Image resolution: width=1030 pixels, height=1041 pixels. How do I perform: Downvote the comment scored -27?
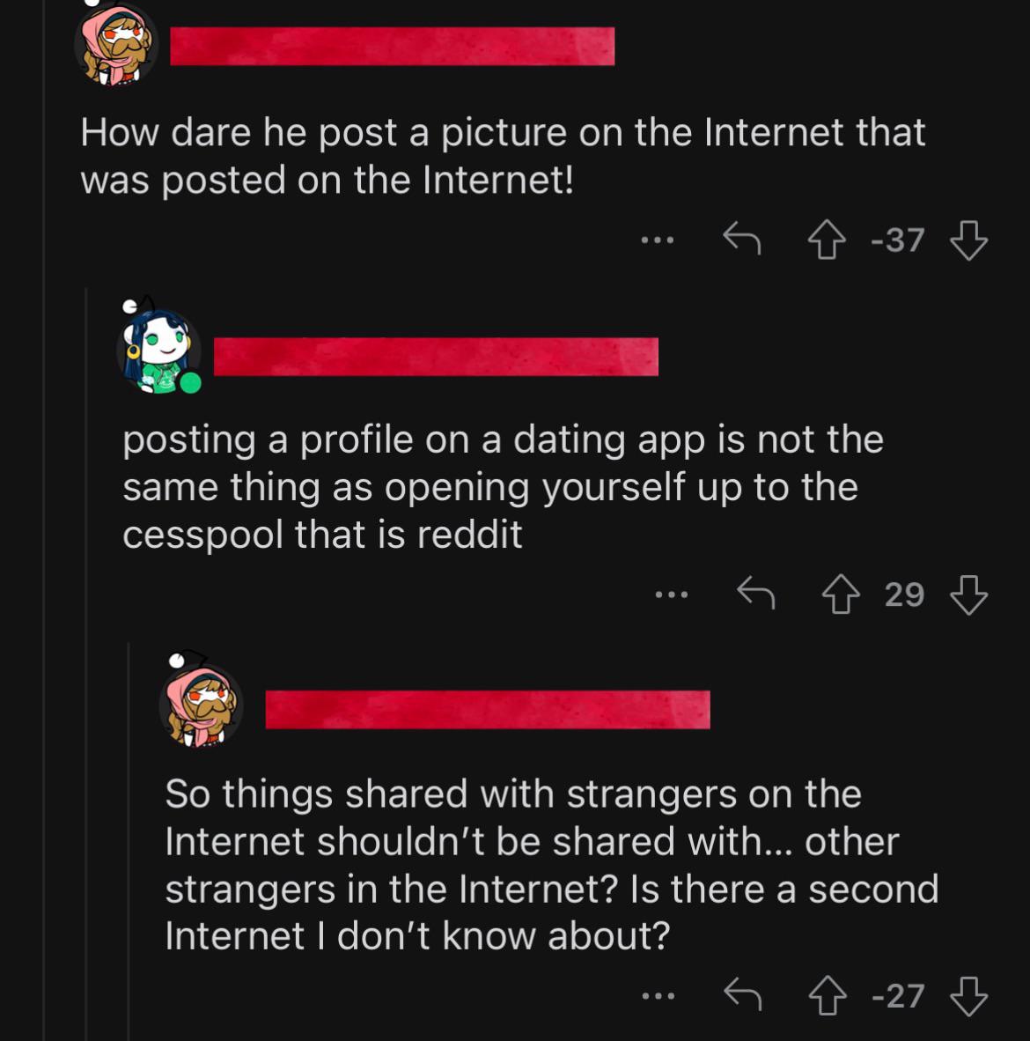[969, 996]
